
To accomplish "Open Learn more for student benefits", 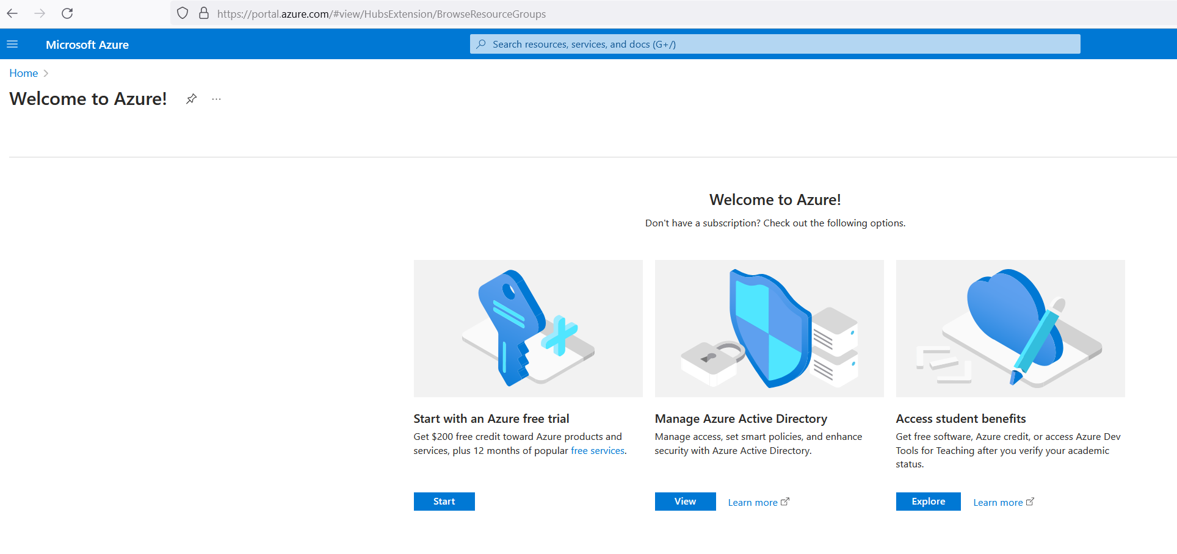I will [x=998, y=503].
